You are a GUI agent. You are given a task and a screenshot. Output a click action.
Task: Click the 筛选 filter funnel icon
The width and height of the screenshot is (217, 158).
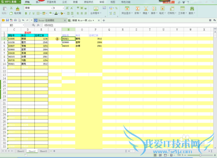coord(146,9)
